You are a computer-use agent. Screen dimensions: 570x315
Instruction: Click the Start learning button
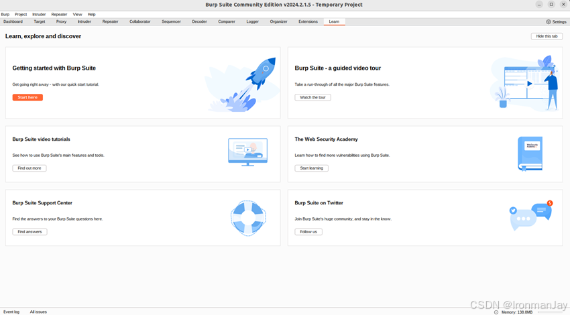click(x=312, y=168)
